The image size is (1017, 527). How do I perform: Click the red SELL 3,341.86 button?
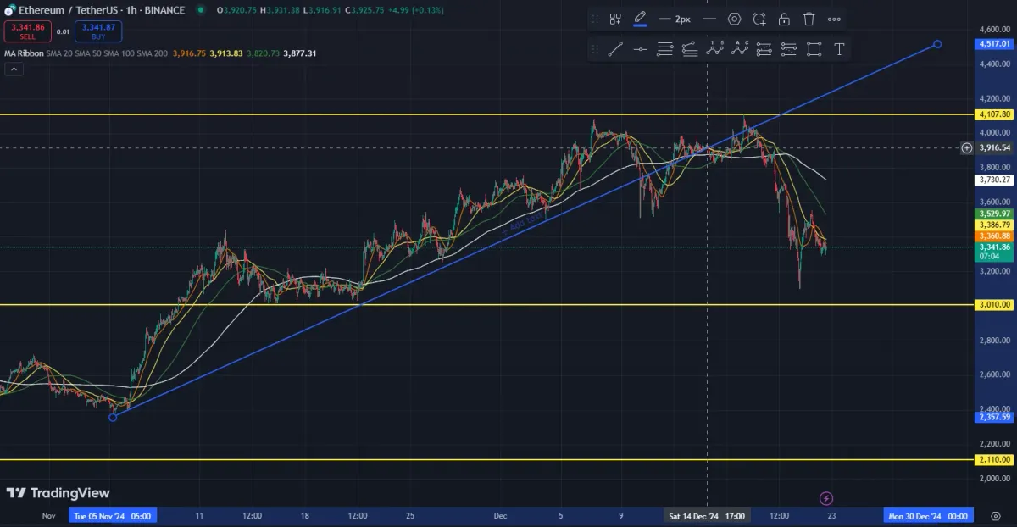[x=27, y=32]
